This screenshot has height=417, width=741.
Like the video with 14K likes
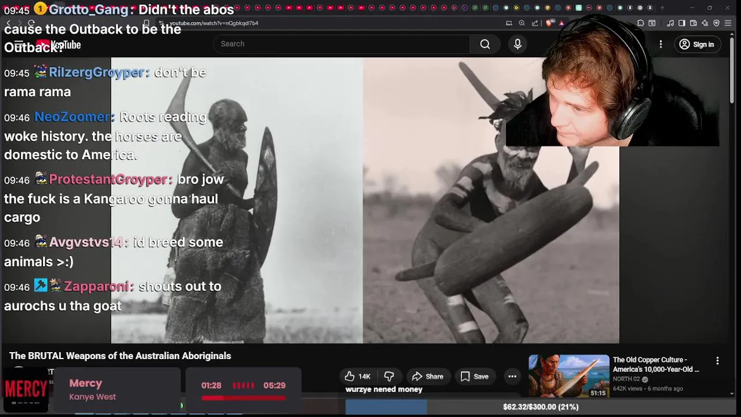click(358, 376)
